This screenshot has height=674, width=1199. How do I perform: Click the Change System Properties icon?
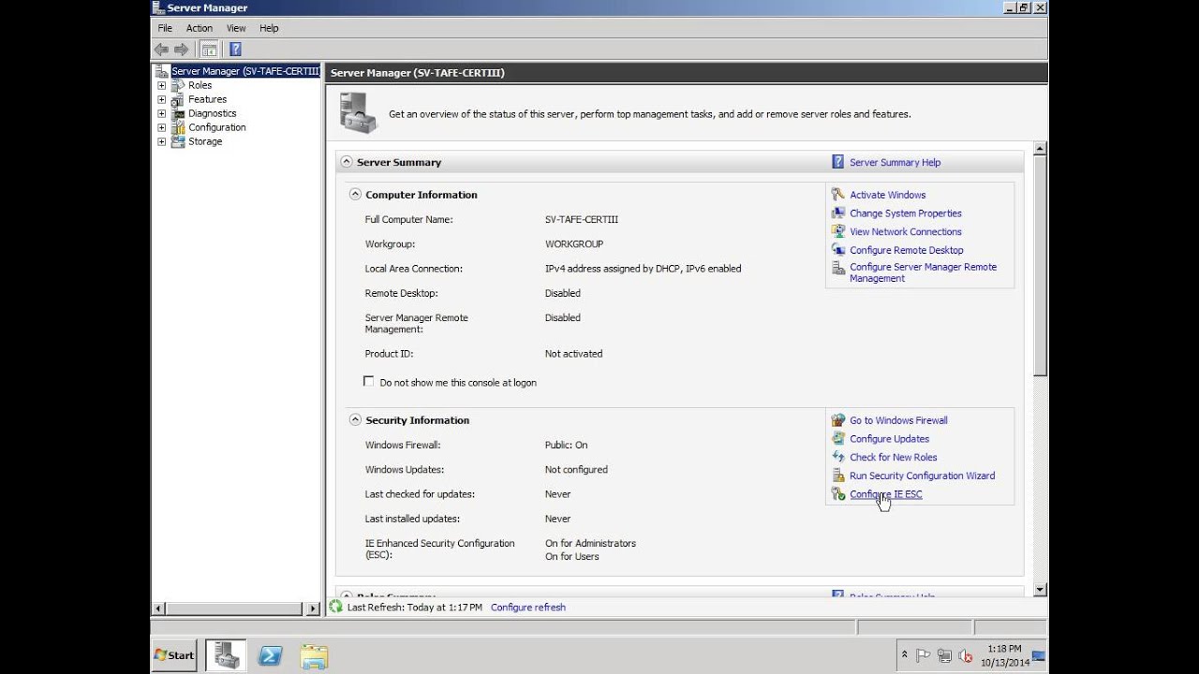pyautogui.click(x=838, y=213)
